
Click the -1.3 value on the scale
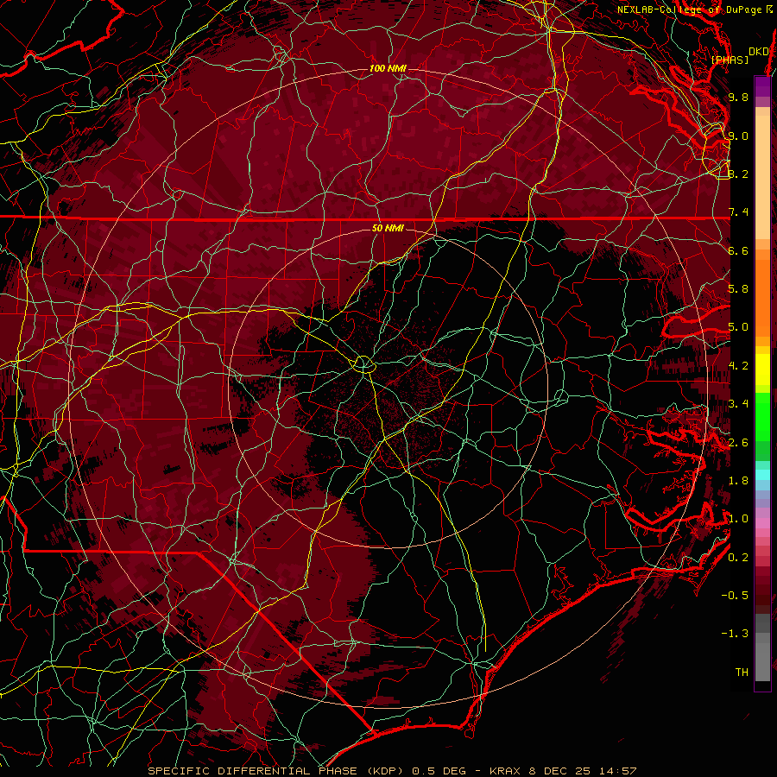pos(735,634)
